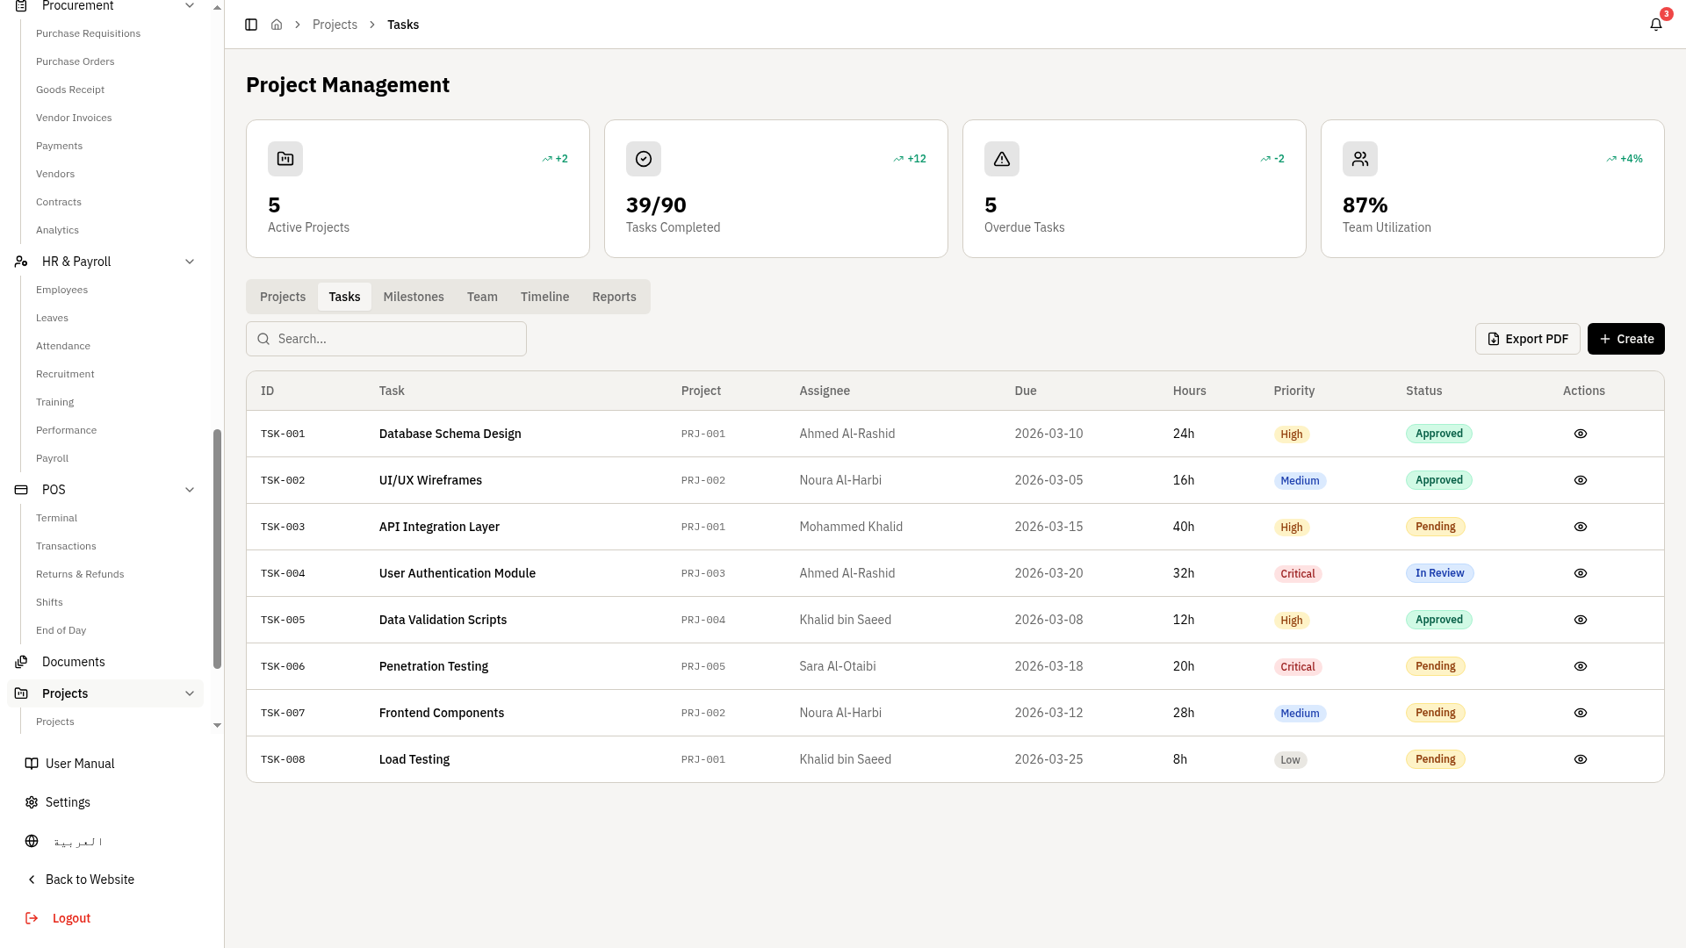Viewport: 1686px width, 948px height.
Task: Open the Timeline tab
Action: [544, 297]
